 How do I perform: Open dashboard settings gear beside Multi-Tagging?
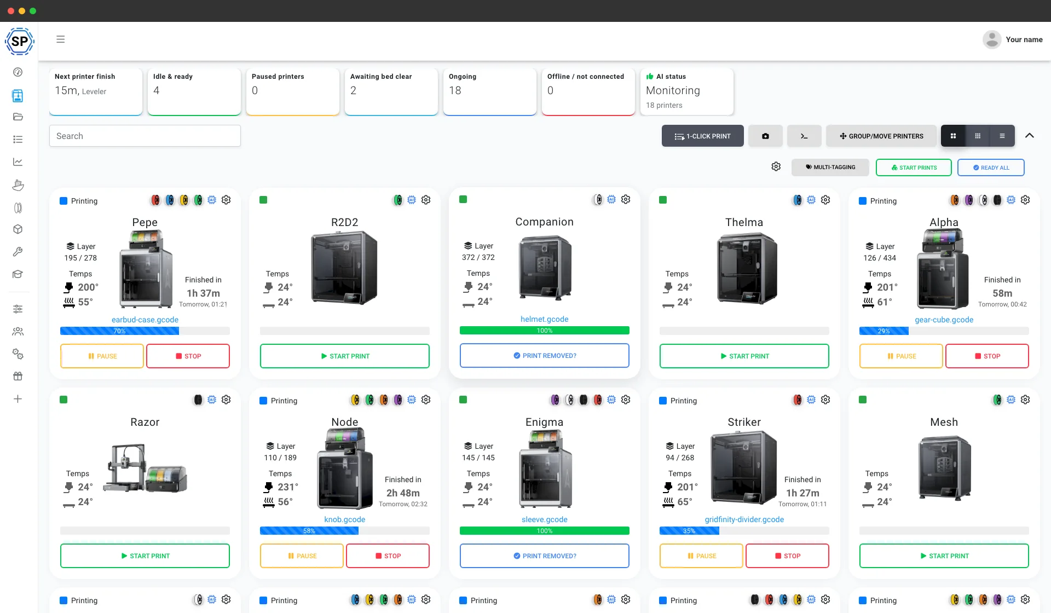776,166
